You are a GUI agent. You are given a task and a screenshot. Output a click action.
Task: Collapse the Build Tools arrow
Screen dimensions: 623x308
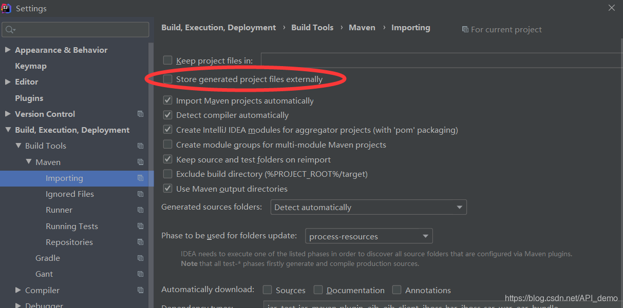point(18,146)
